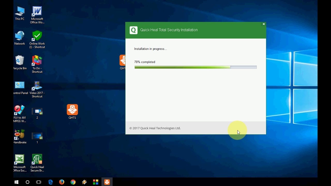Launch FLV to AVI MPEG converter
This screenshot has height=186, width=331.
[20, 114]
